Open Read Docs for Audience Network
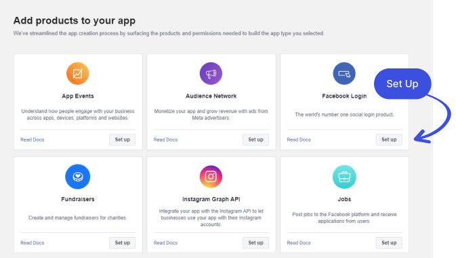Image resolution: width=456 pixels, height=258 pixels. [165, 139]
